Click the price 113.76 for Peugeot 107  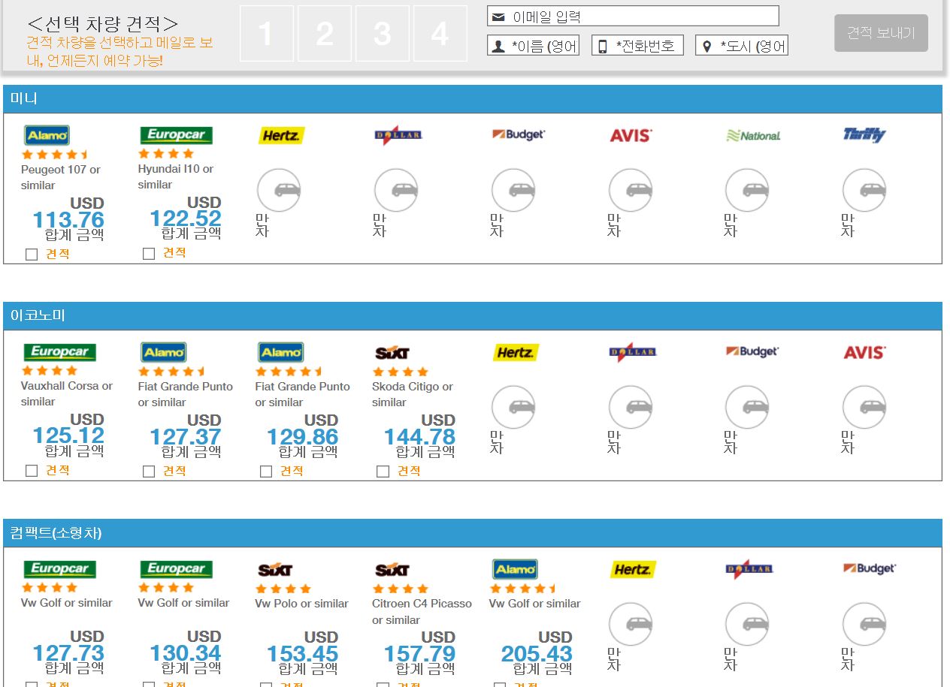[x=68, y=220]
